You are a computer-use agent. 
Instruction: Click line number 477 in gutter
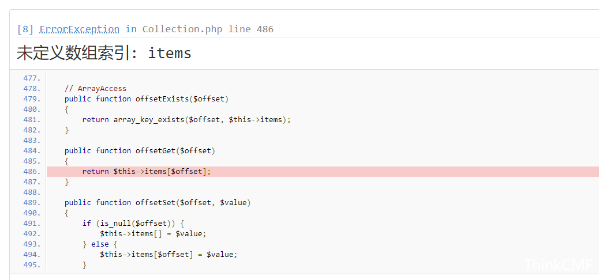pyautogui.click(x=32, y=78)
